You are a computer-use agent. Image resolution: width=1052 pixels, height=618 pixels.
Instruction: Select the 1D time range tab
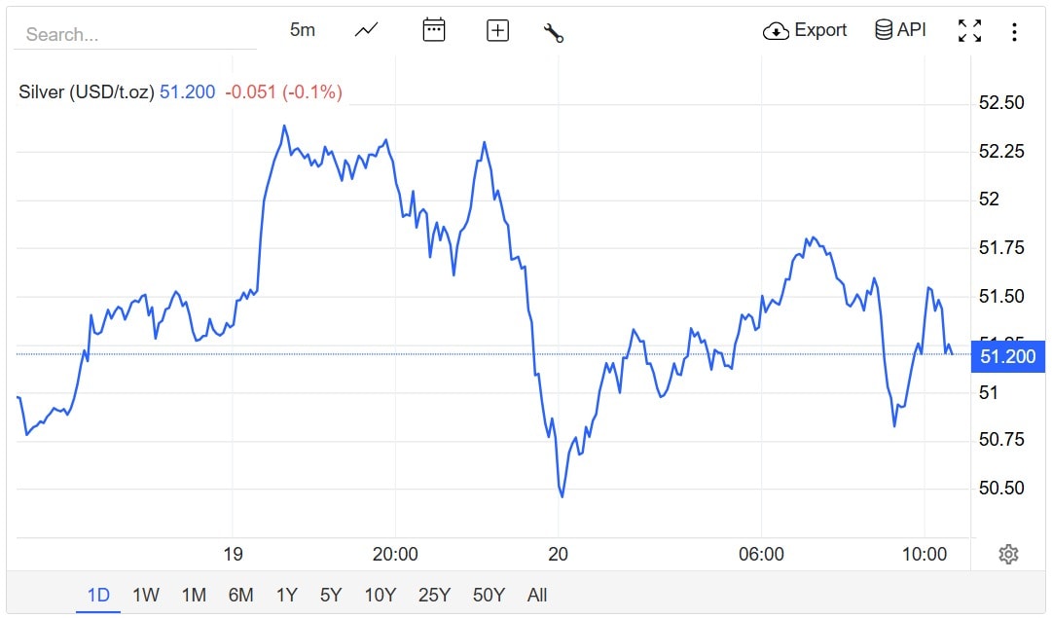point(98,595)
